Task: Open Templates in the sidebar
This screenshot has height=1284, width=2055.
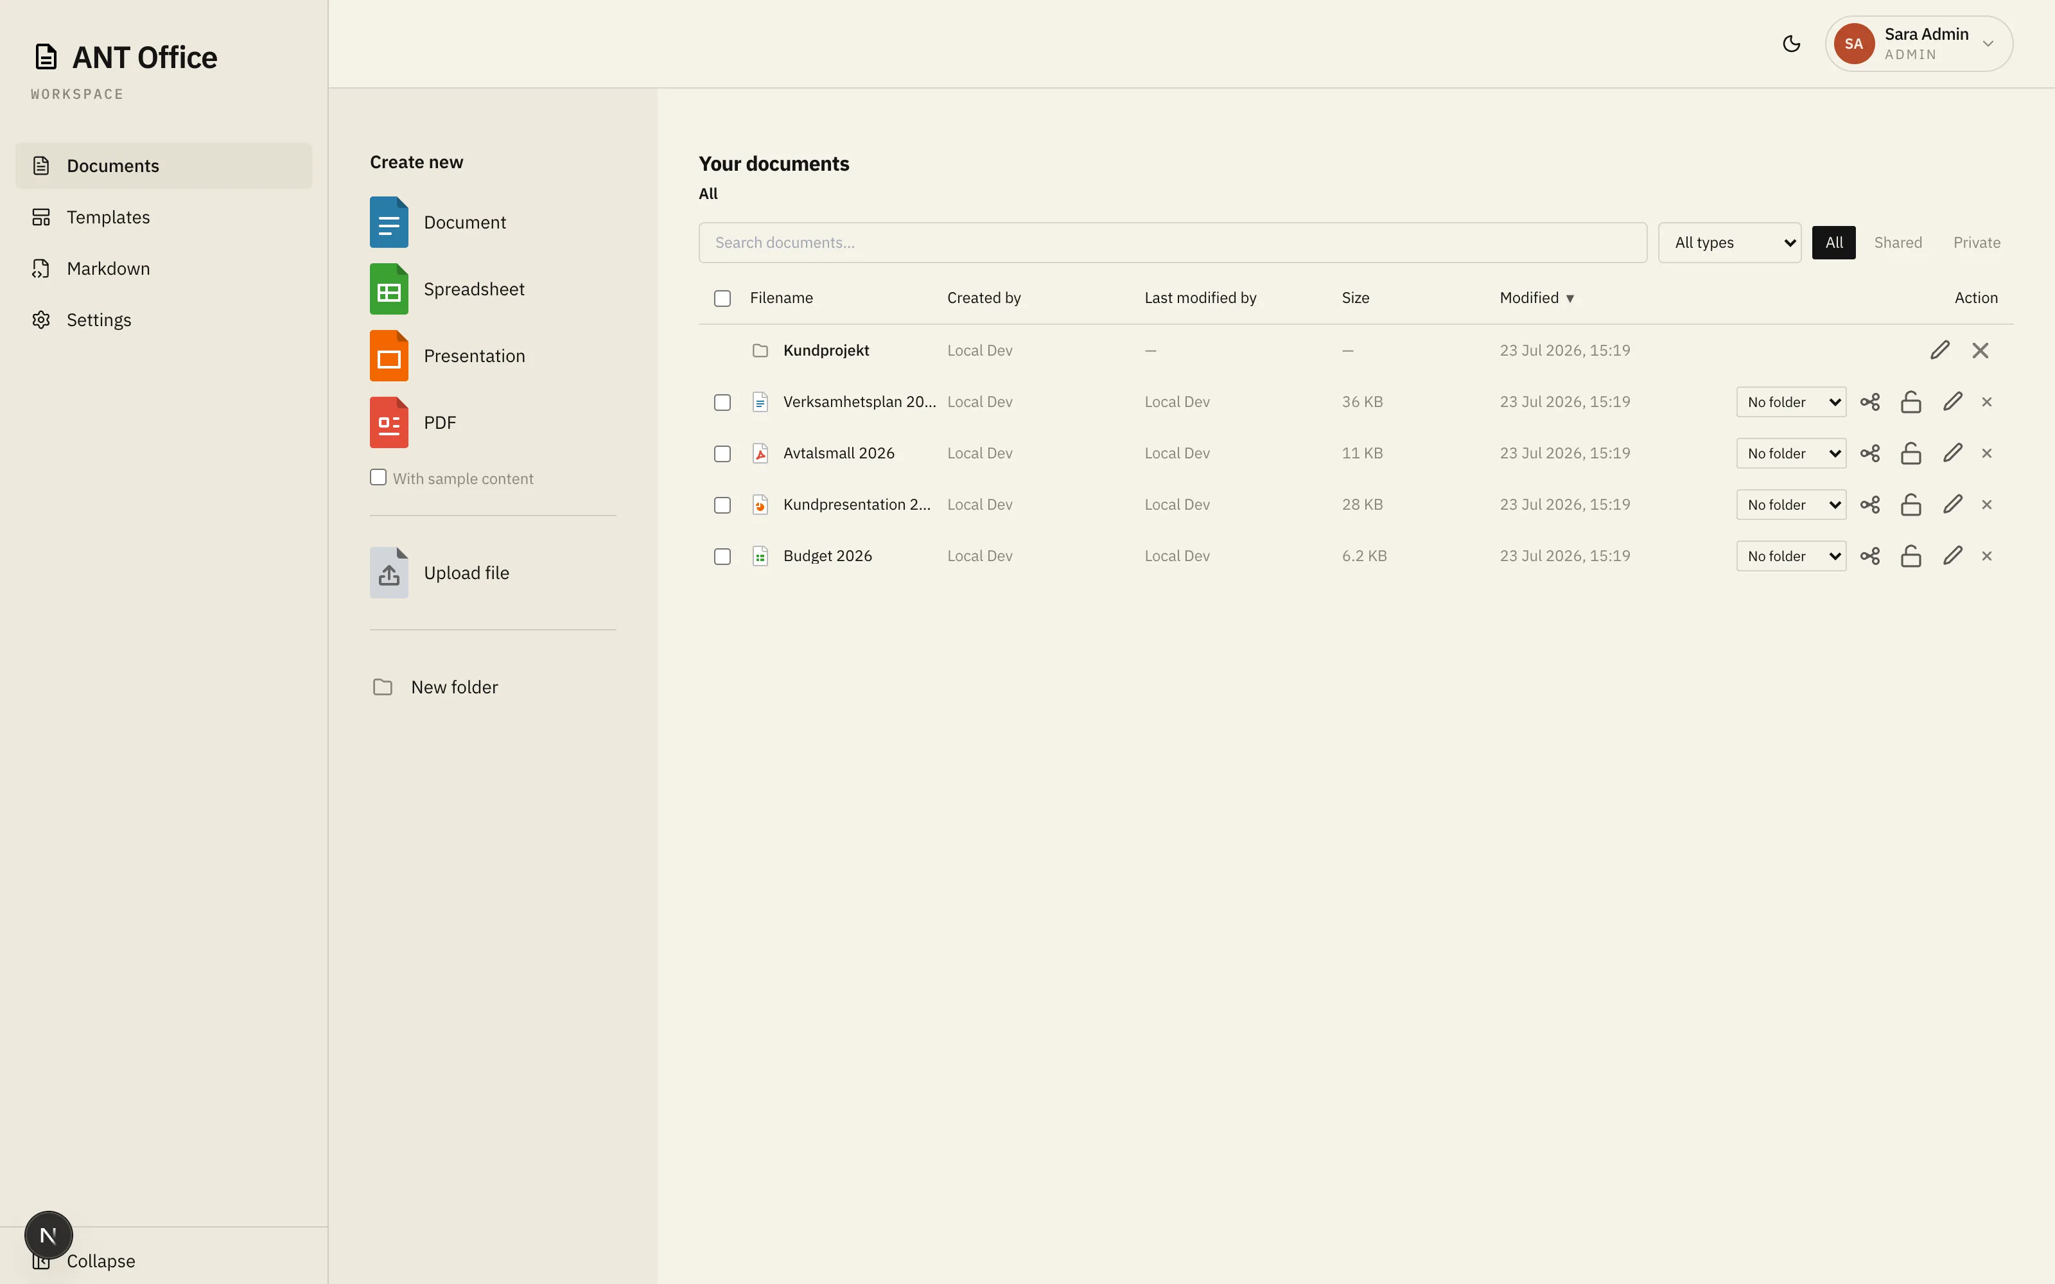Action: click(164, 218)
